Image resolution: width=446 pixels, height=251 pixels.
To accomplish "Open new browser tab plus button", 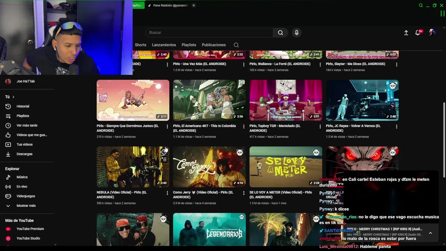I will point(194,5).
